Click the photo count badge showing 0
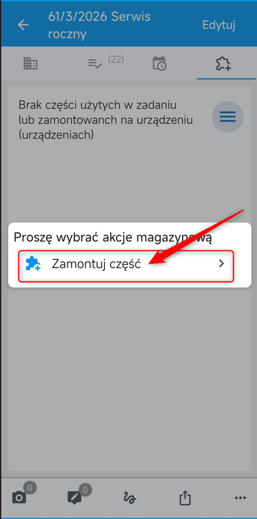The width and height of the screenshot is (257, 519). (x=30, y=488)
